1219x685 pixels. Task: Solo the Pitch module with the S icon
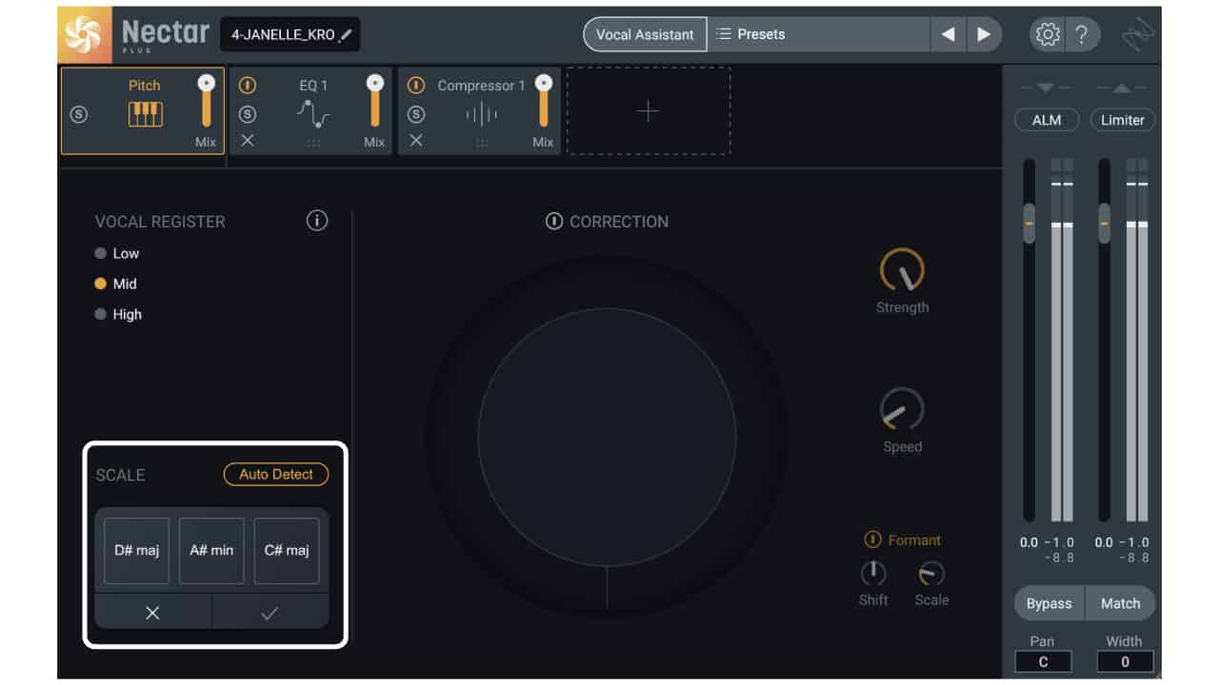pyautogui.click(x=80, y=113)
